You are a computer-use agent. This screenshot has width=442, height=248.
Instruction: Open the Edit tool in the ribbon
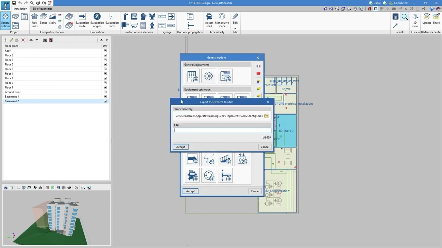tap(235, 19)
